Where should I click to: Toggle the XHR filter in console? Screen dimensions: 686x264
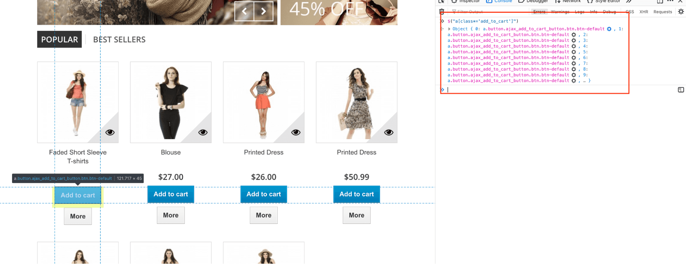pos(644,12)
